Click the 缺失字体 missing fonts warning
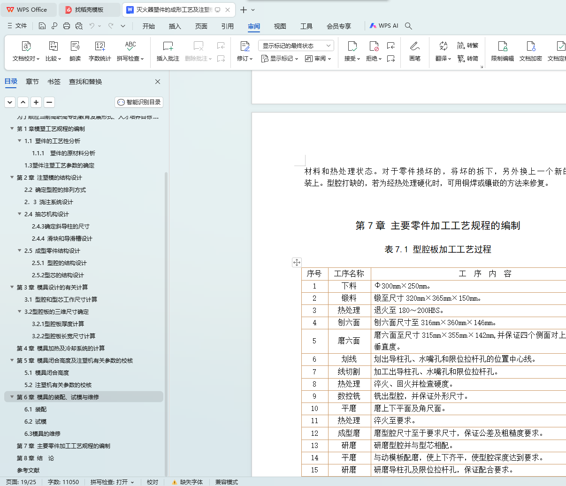This screenshot has height=486, width=566. (187, 482)
